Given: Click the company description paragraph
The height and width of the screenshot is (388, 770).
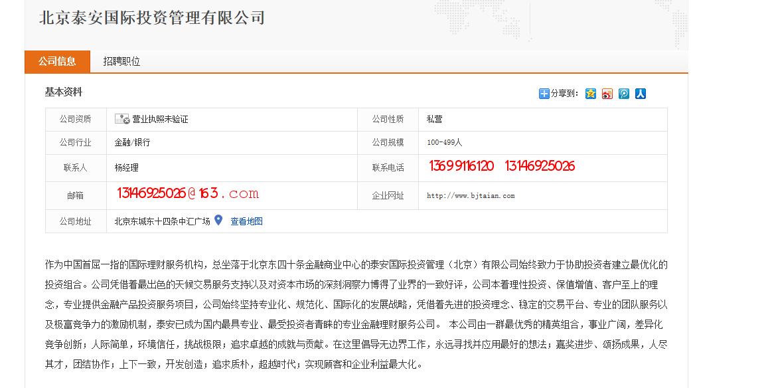Looking at the screenshot, I should tap(356, 315).
